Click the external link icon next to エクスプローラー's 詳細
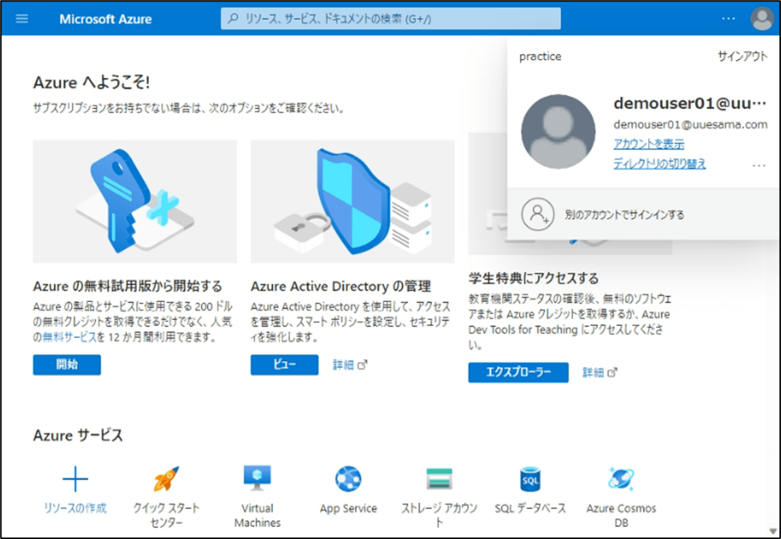Image resolution: width=781 pixels, height=539 pixels. [612, 372]
